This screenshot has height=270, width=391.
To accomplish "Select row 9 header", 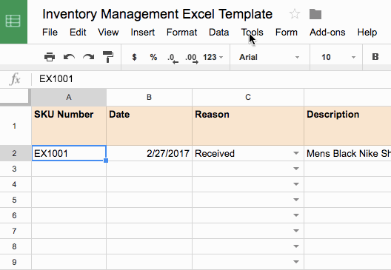I will pyautogui.click(x=15, y=262).
